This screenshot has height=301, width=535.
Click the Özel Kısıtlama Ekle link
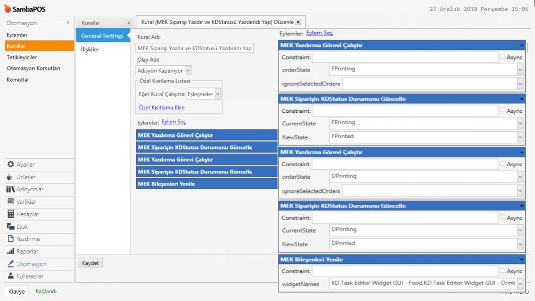[x=161, y=108]
